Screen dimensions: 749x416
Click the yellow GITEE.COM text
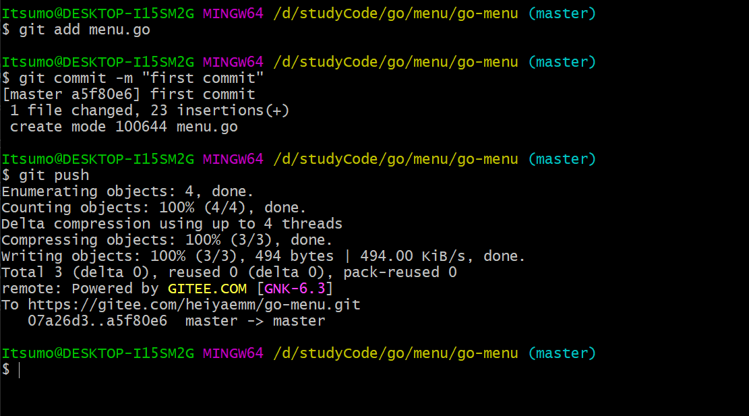(x=208, y=289)
